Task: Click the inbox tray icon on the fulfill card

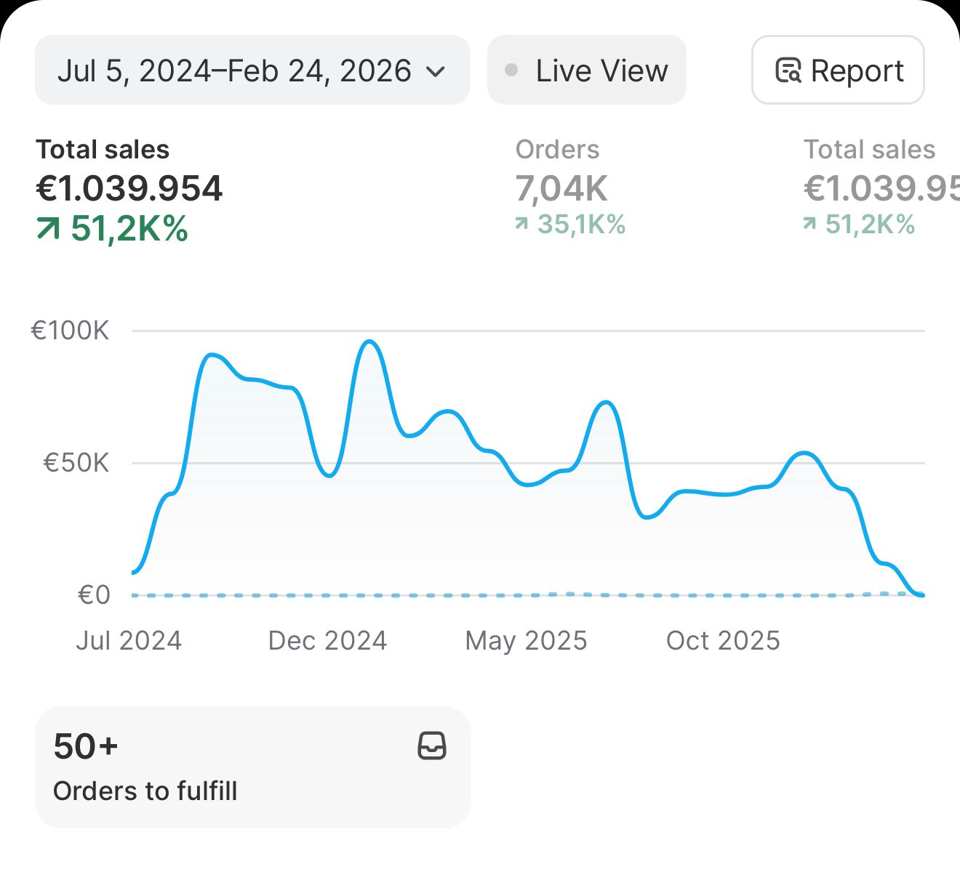Action: 432,746
